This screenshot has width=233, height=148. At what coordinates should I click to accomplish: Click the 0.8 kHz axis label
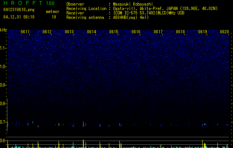pyautogui.click(x=3, y=104)
